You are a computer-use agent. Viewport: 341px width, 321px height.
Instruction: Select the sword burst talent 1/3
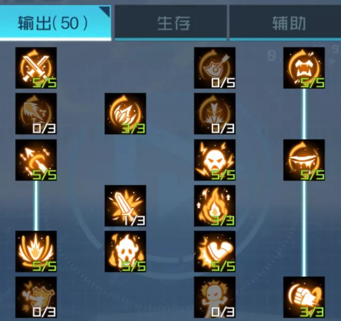(125, 206)
